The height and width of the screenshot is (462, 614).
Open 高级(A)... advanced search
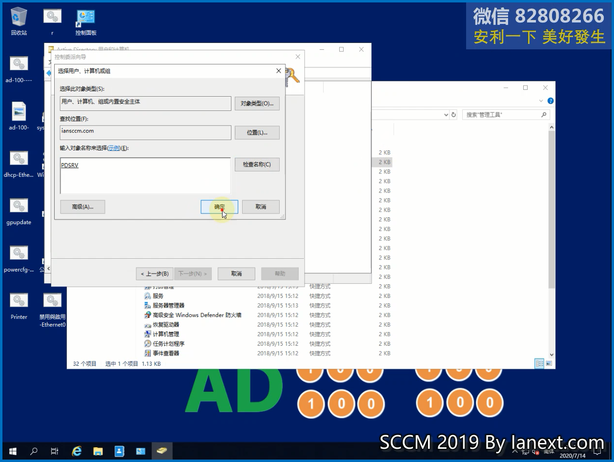(x=82, y=207)
